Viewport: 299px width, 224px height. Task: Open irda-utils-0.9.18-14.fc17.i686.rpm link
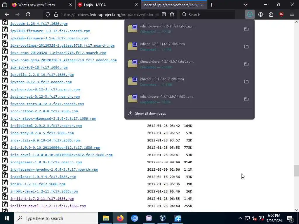[45, 140]
